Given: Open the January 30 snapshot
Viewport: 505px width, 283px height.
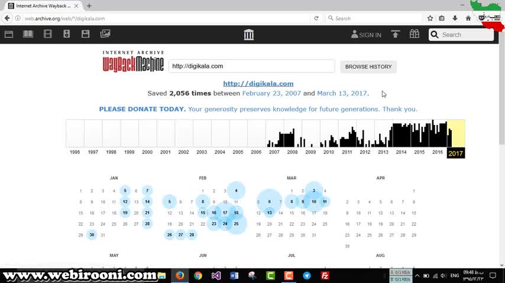Looking at the screenshot, I should click(x=92, y=235).
